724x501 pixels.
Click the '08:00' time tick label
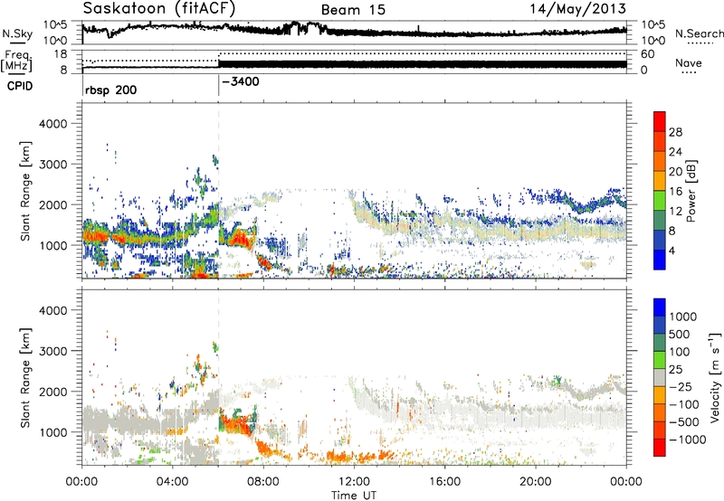pos(263,482)
